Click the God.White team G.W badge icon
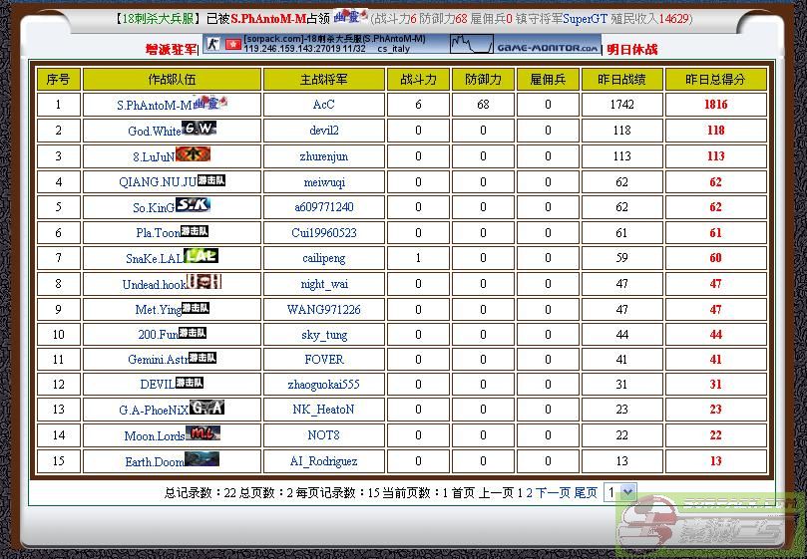This screenshot has height=559, width=807. pyautogui.click(x=199, y=129)
